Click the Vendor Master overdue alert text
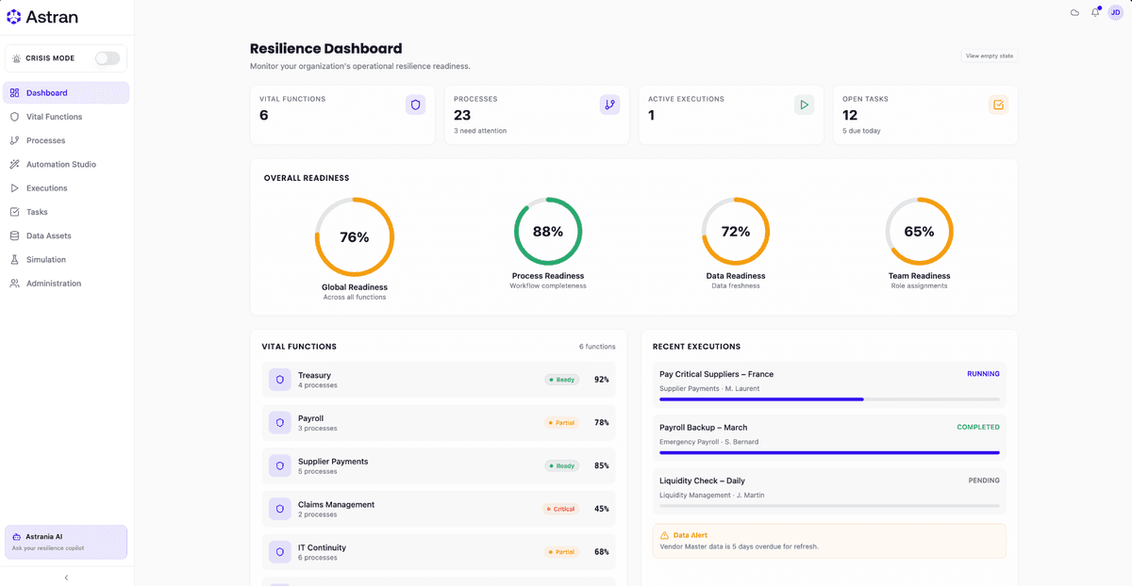The width and height of the screenshot is (1132, 586). tap(739, 546)
